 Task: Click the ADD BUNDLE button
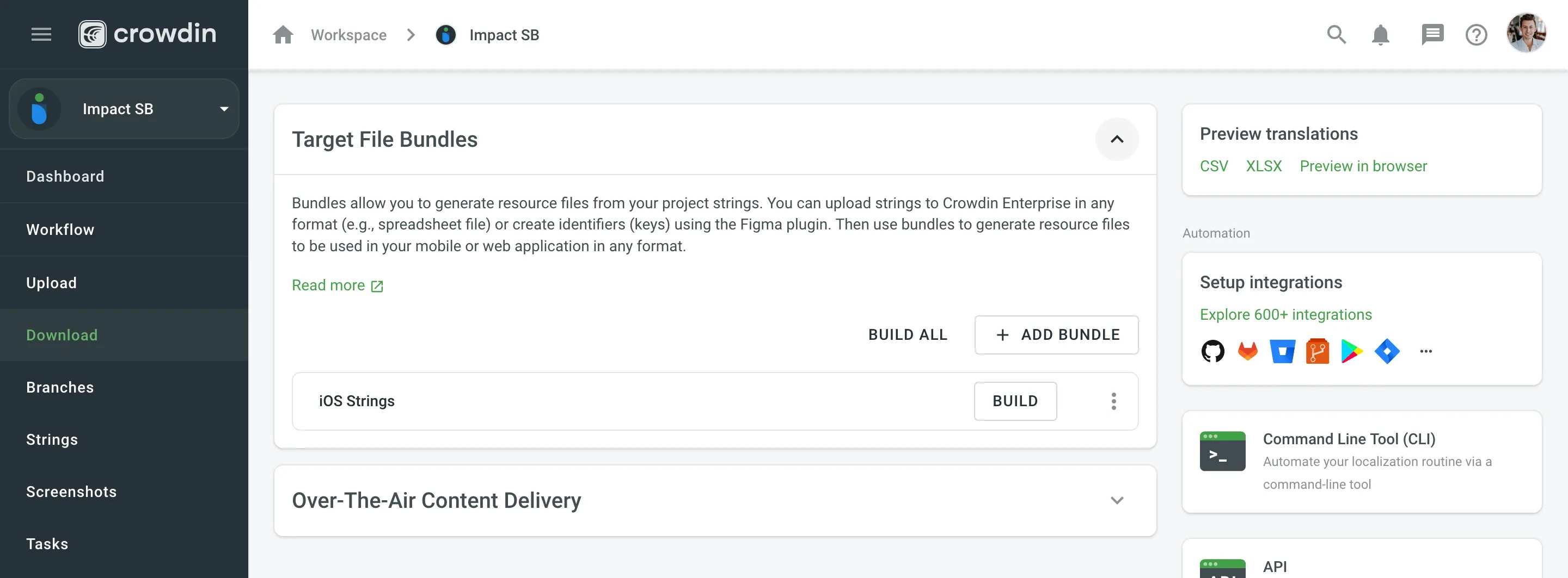pyautogui.click(x=1056, y=335)
